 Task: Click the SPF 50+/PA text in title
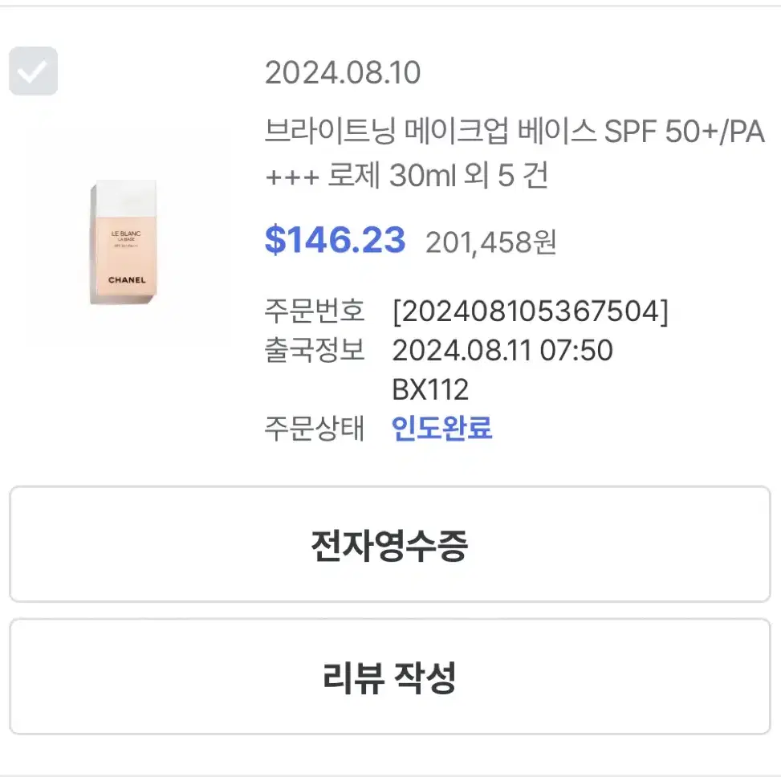click(685, 132)
